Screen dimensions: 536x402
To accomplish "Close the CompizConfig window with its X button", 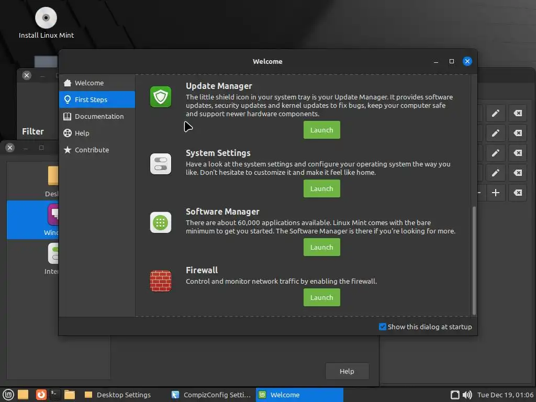I will [x=27, y=75].
